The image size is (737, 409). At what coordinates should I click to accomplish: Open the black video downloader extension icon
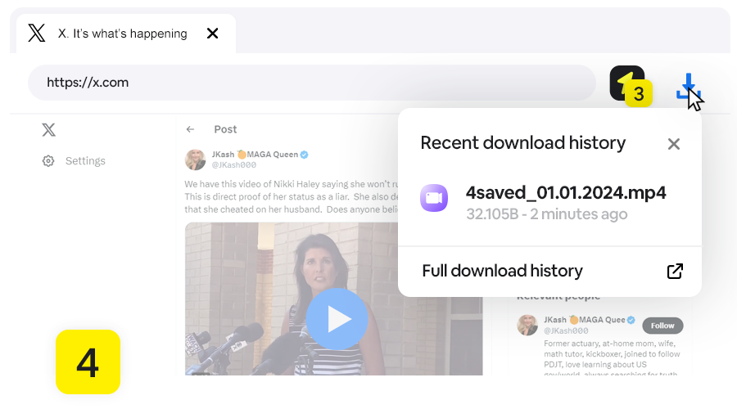626,83
